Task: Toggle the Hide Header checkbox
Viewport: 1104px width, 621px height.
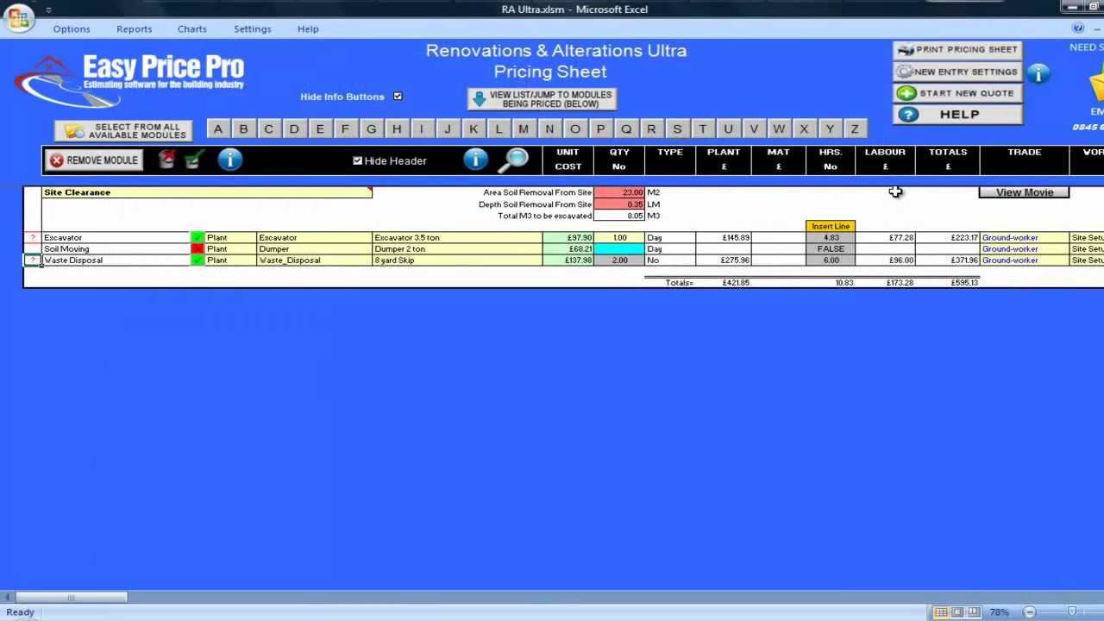Action: 358,160
